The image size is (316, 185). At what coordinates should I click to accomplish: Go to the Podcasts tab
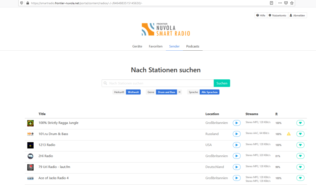tap(193, 46)
